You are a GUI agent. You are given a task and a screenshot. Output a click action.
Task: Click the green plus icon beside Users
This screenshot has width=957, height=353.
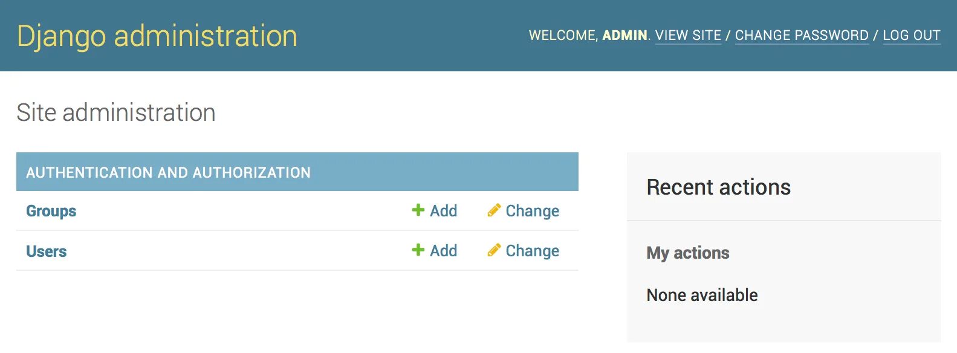(418, 250)
